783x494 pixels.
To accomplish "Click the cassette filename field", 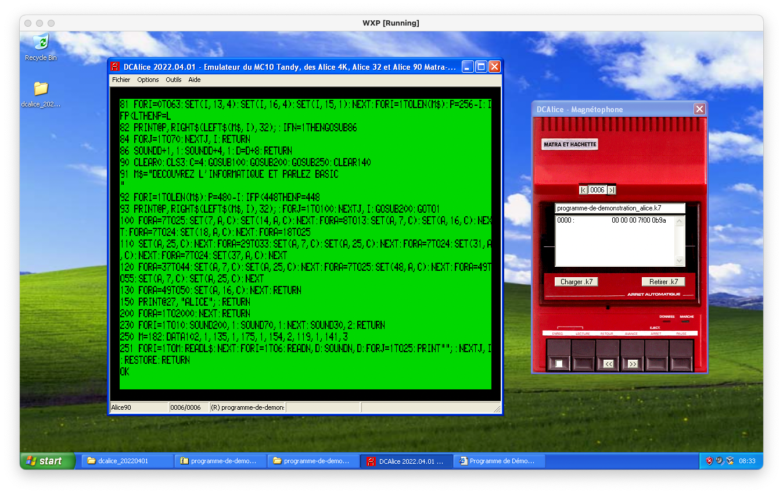I will coord(620,208).
